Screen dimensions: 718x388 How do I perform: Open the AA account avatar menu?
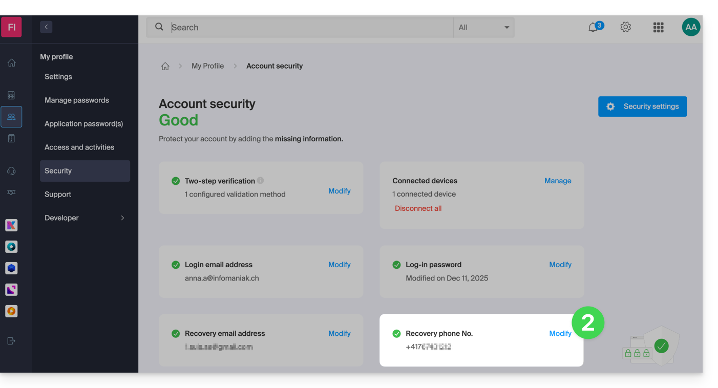click(691, 27)
